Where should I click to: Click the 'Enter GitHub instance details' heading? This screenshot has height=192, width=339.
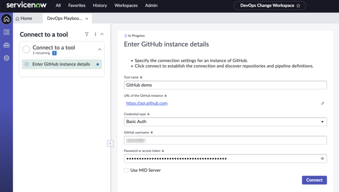click(x=166, y=44)
